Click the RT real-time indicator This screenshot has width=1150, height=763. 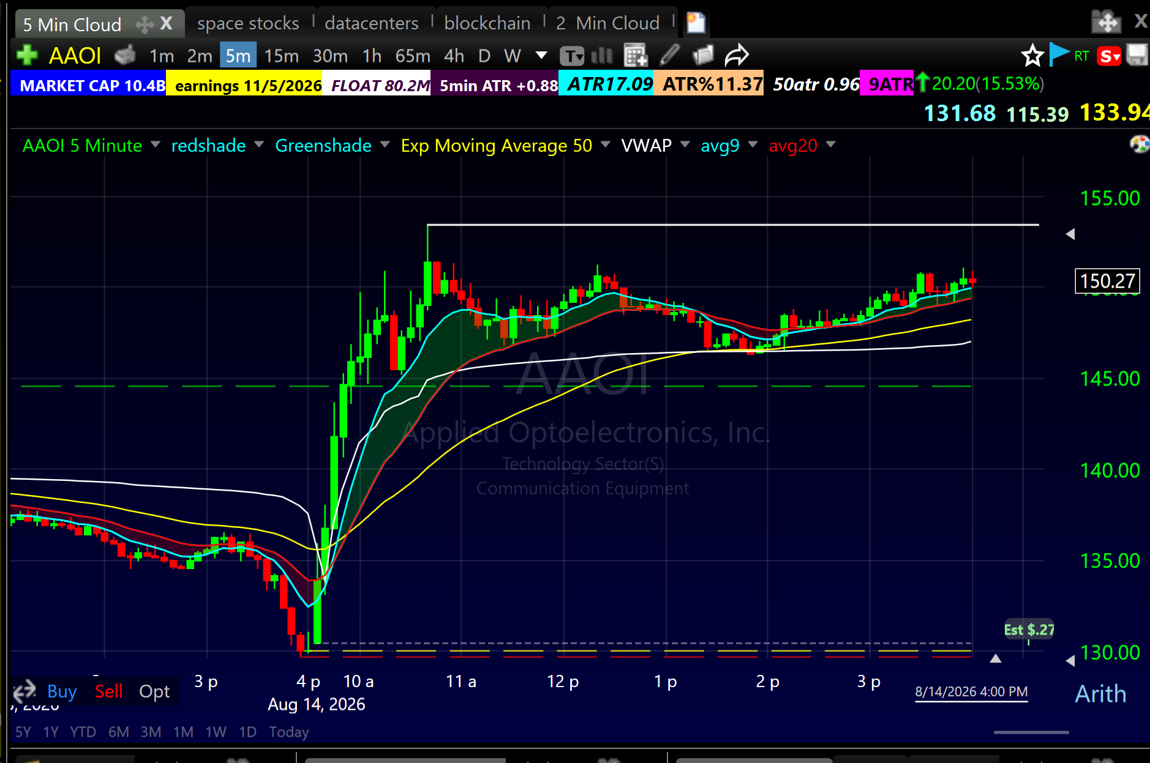(x=1081, y=56)
